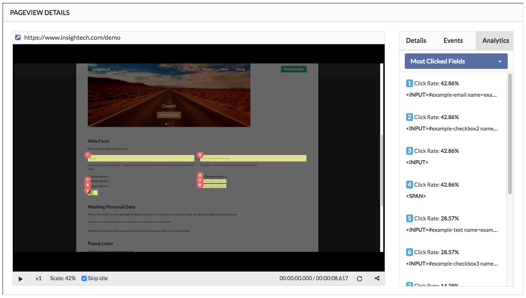
Task: Select field 2 badge for #example-checkbox2
Action: pyautogui.click(x=409, y=117)
